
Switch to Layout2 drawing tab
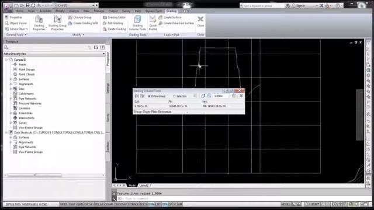[x=144, y=185]
